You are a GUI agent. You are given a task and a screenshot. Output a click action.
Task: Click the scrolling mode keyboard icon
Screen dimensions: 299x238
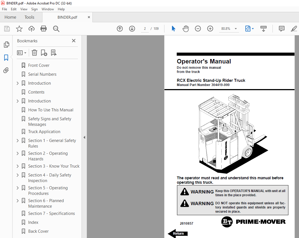(264, 29)
